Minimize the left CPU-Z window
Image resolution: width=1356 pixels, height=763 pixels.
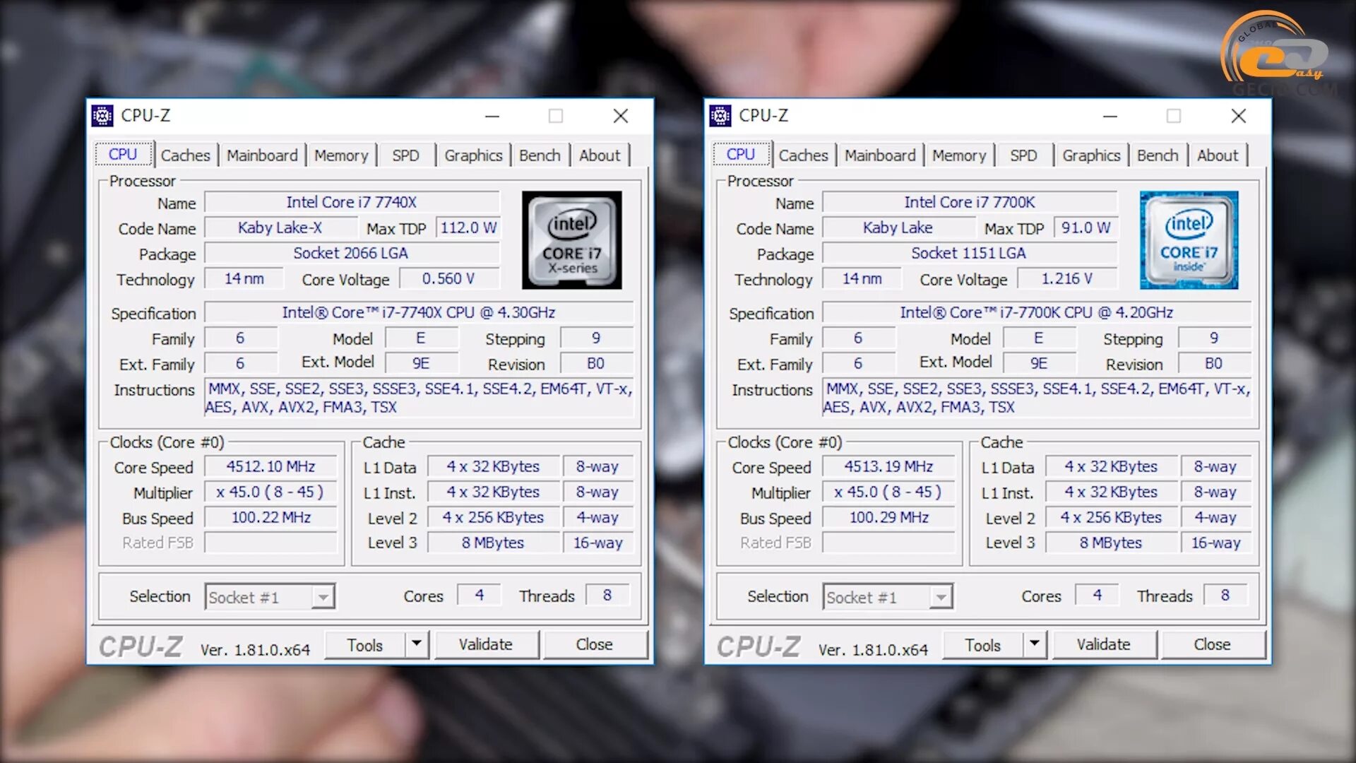click(492, 116)
